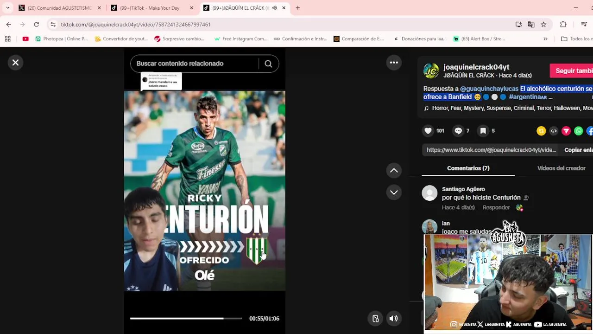Click the yellow repost icon
Image resolution: width=593 pixels, height=334 pixels.
[x=541, y=131]
